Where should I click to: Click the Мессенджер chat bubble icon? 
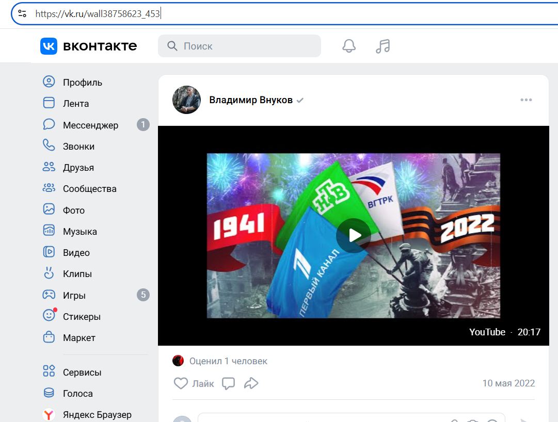tap(49, 124)
